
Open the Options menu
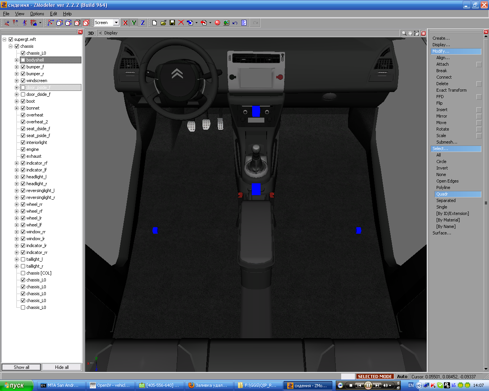tap(37, 14)
